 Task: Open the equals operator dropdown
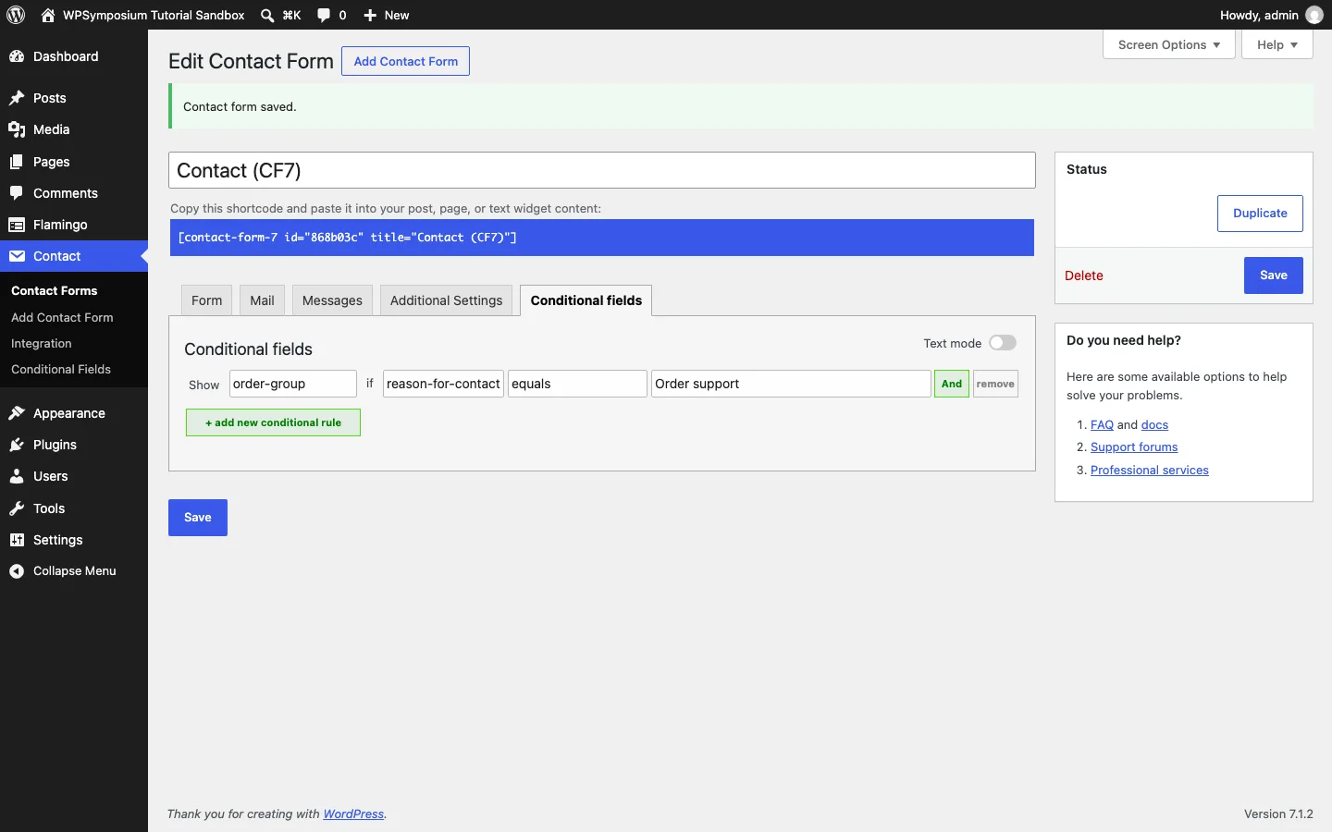(x=577, y=384)
